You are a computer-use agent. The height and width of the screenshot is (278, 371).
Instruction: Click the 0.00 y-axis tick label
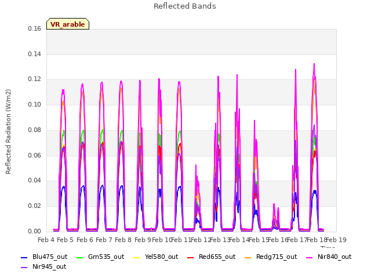(35, 232)
